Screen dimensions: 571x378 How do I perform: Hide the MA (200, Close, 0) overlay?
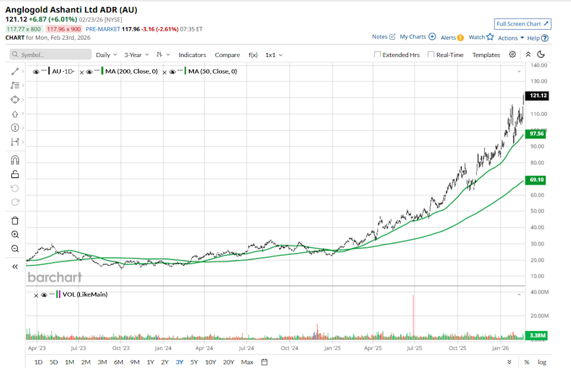(88, 71)
